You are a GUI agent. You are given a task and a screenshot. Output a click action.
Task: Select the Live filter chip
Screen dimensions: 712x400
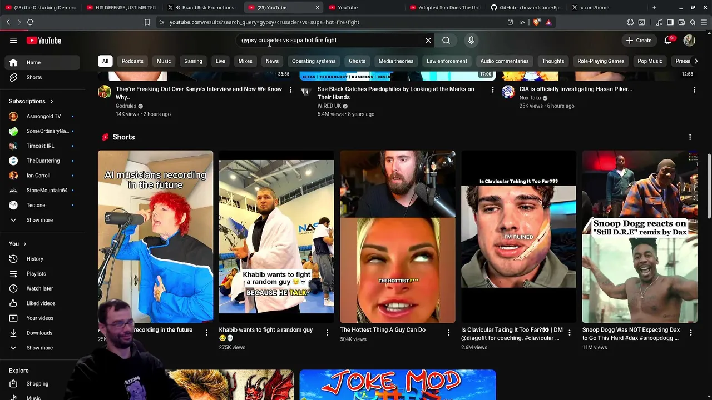[x=220, y=61]
